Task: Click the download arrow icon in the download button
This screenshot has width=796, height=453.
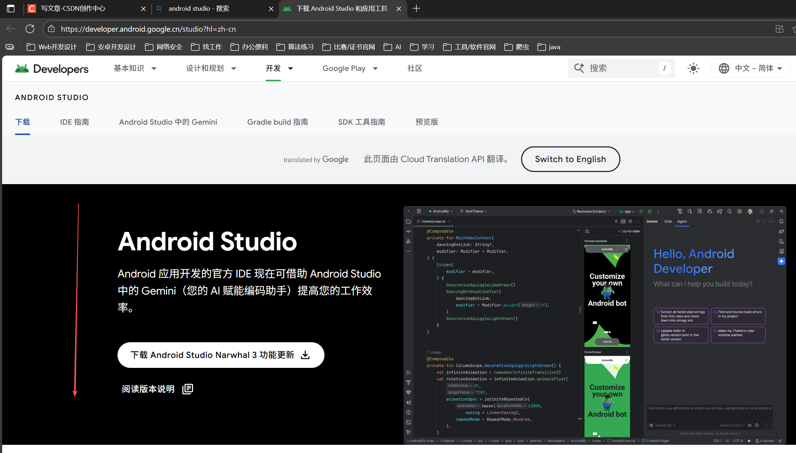Action: point(305,355)
